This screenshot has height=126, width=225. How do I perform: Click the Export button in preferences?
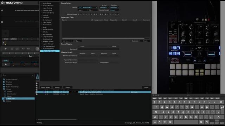tap(68, 87)
